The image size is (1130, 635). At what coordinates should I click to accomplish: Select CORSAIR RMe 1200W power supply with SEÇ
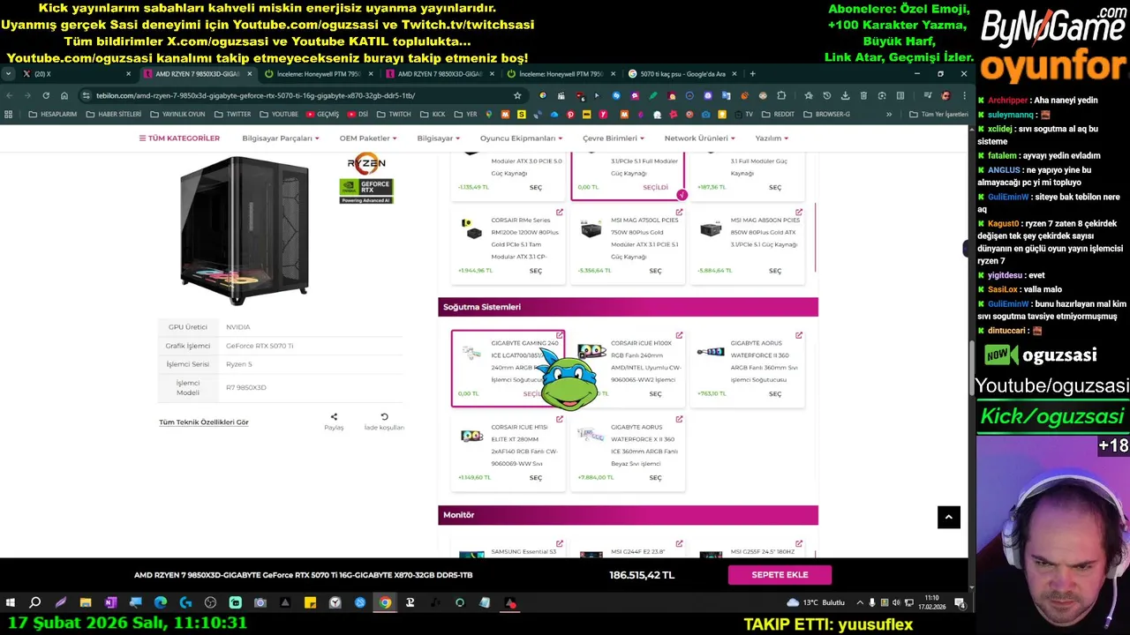536,271
